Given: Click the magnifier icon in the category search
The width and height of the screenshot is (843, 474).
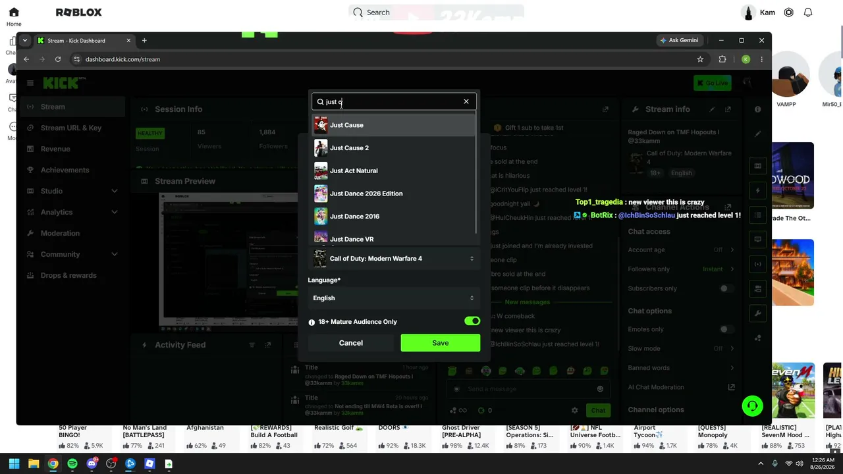Looking at the screenshot, I should click(x=320, y=102).
